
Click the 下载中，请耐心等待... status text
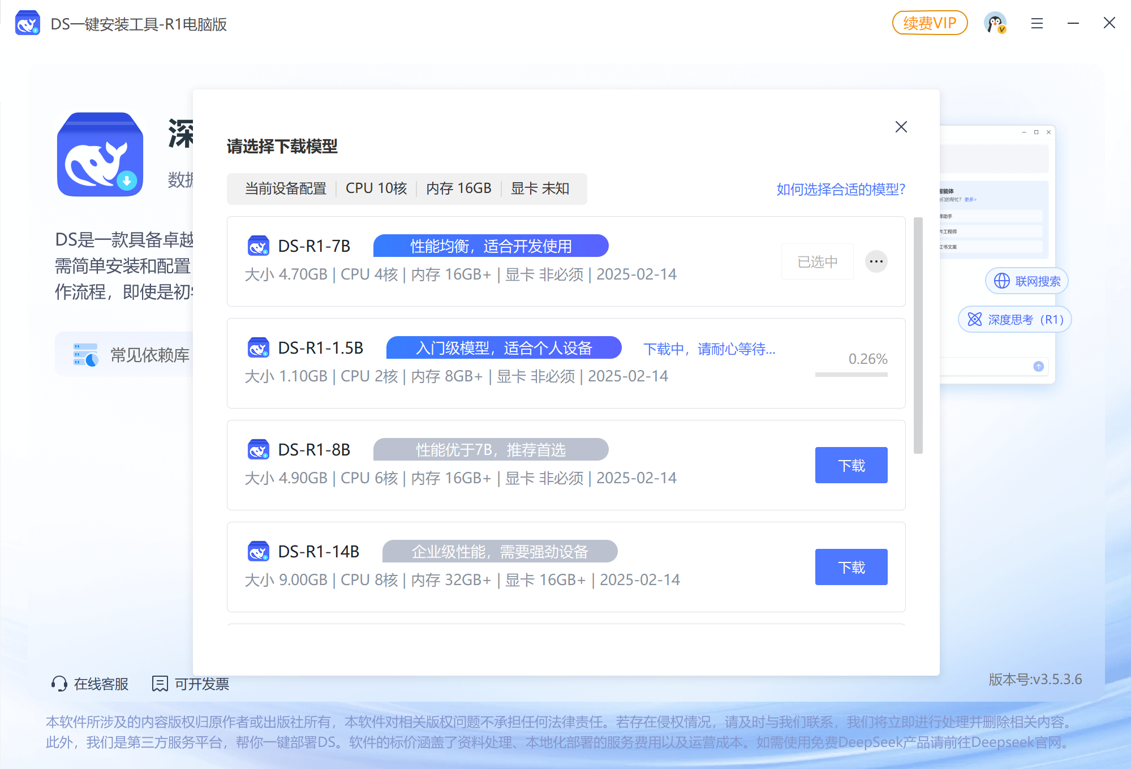click(709, 349)
